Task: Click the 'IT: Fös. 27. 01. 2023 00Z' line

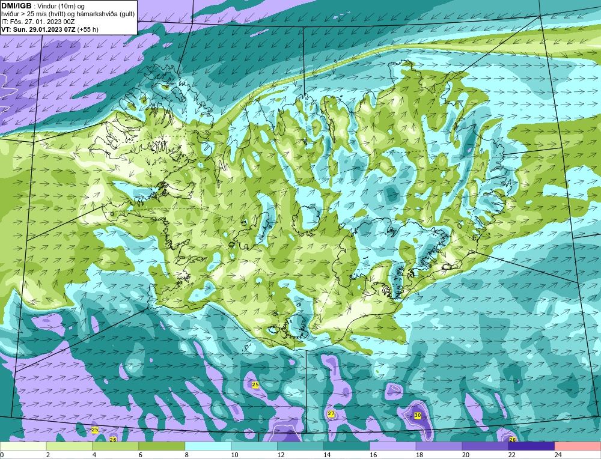Action: (38, 22)
